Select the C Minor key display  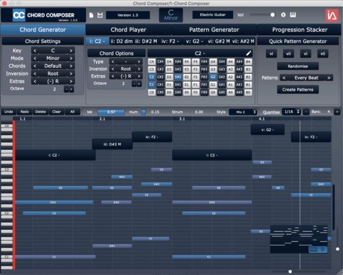click(x=171, y=15)
